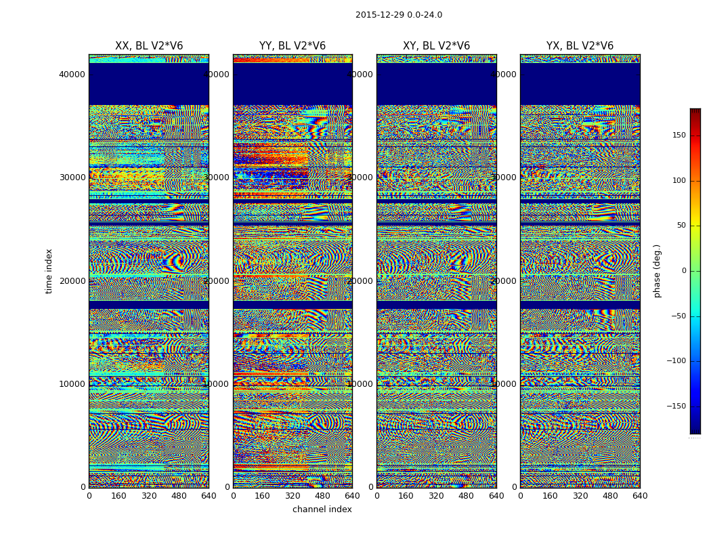The height and width of the screenshot is (542, 711).
Task: Click the '320' x-tick under XY plot
Action: 436,496
